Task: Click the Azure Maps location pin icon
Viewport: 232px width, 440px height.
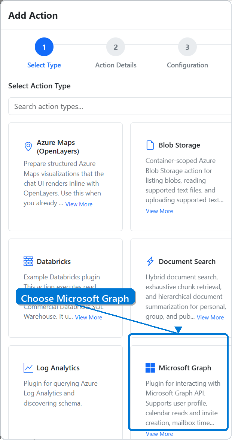Action: click(x=28, y=146)
